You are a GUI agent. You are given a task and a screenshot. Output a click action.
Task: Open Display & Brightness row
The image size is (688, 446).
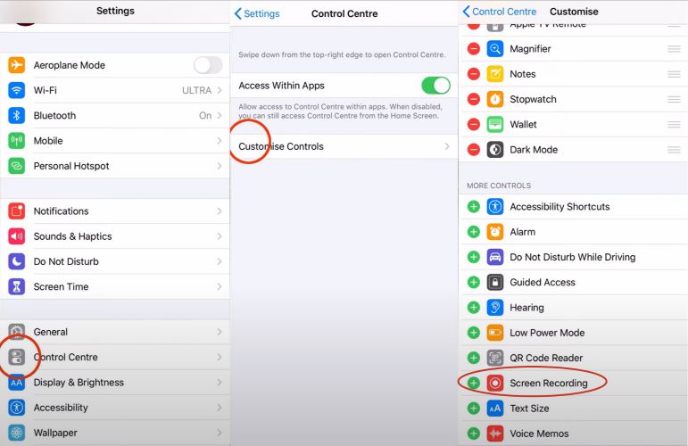click(x=115, y=383)
